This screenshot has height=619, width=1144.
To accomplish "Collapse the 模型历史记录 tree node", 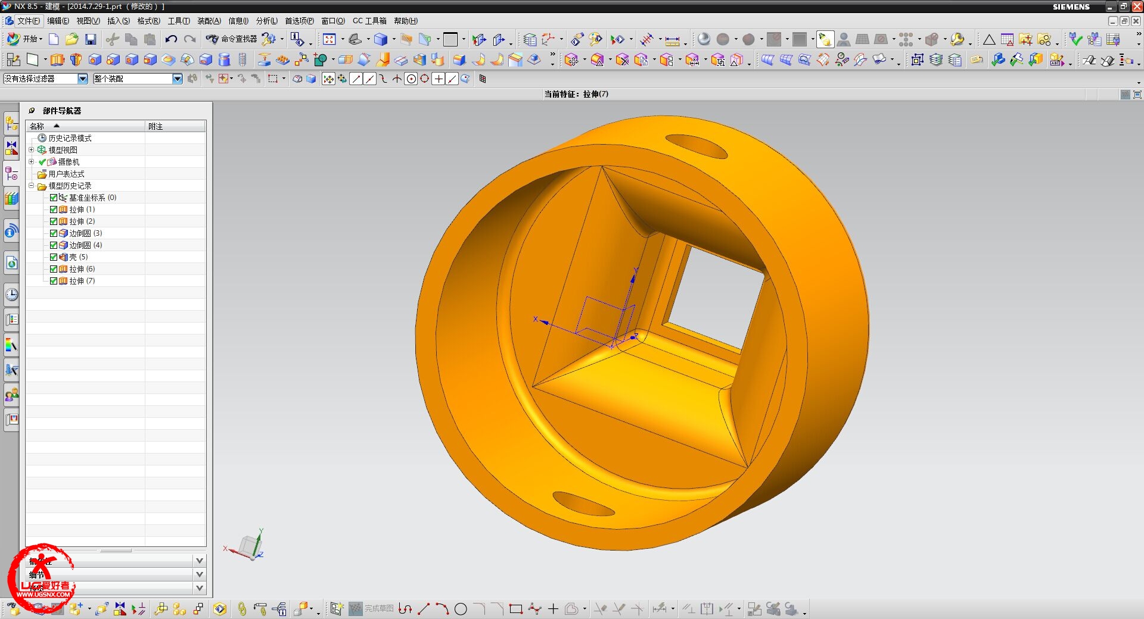I will pyautogui.click(x=32, y=186).
